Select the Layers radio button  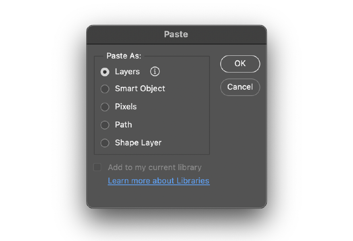105,72
